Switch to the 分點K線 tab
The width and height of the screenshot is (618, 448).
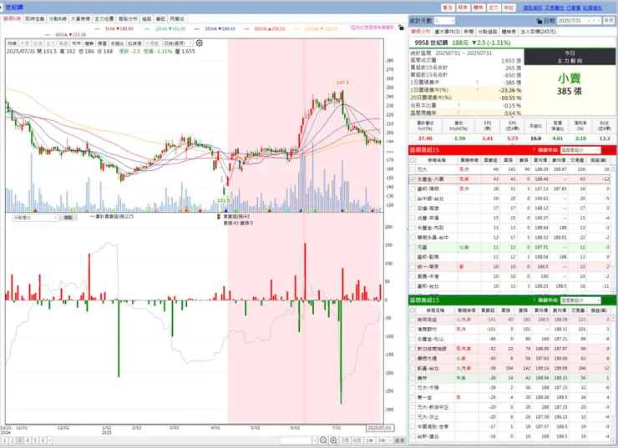pos(58,19)
